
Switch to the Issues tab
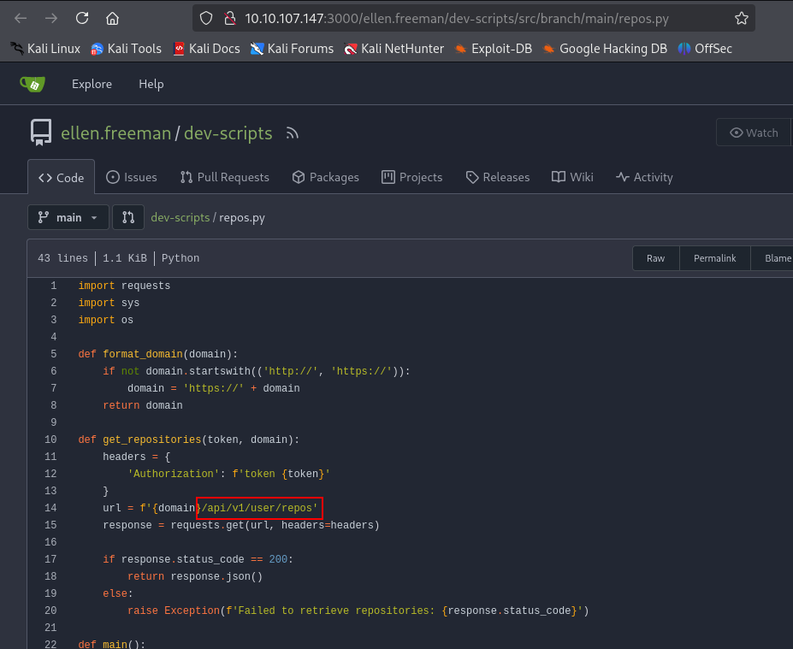click(132, 177)
